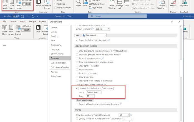Click Print Layout in the ribbon above the title bar

tap(12, 5)
